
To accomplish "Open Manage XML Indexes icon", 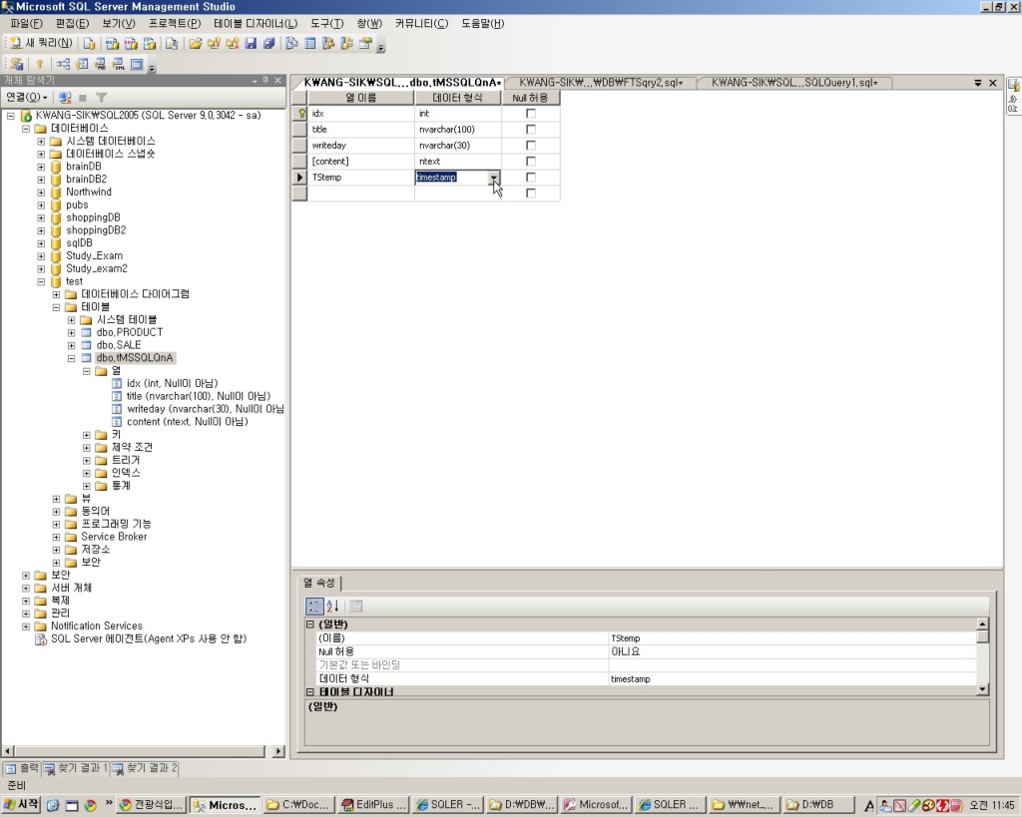I will coord(118,64).
